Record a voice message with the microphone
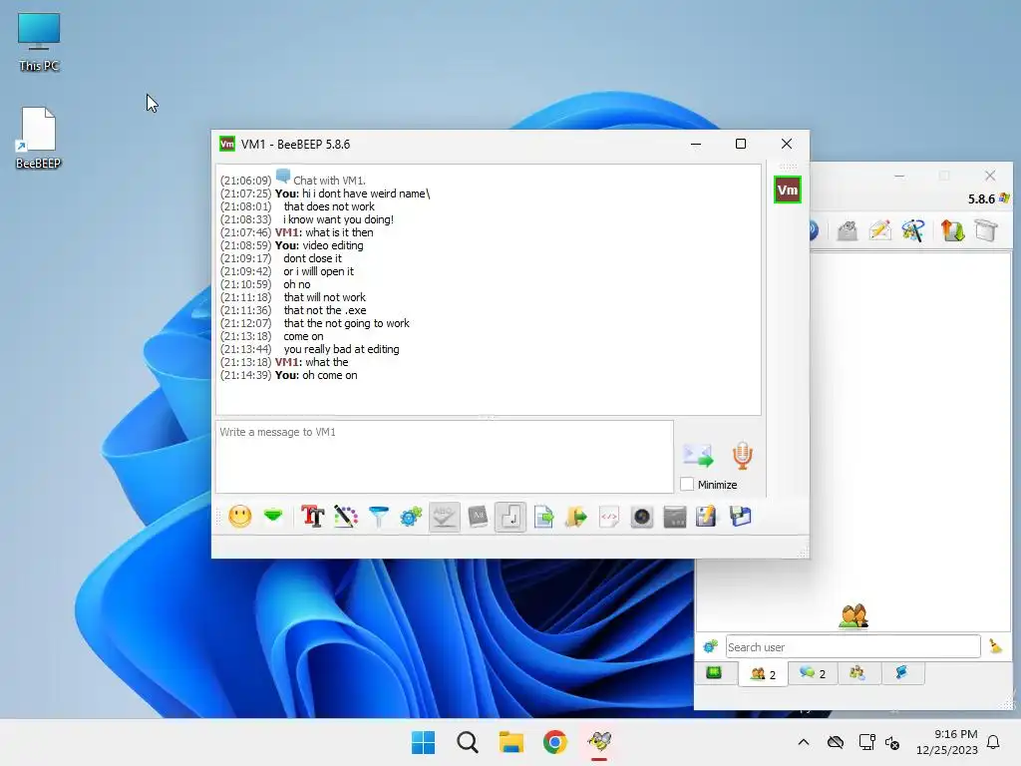Image resolution: width=1021 pixels, height=766 pixels. pos(742,455)
